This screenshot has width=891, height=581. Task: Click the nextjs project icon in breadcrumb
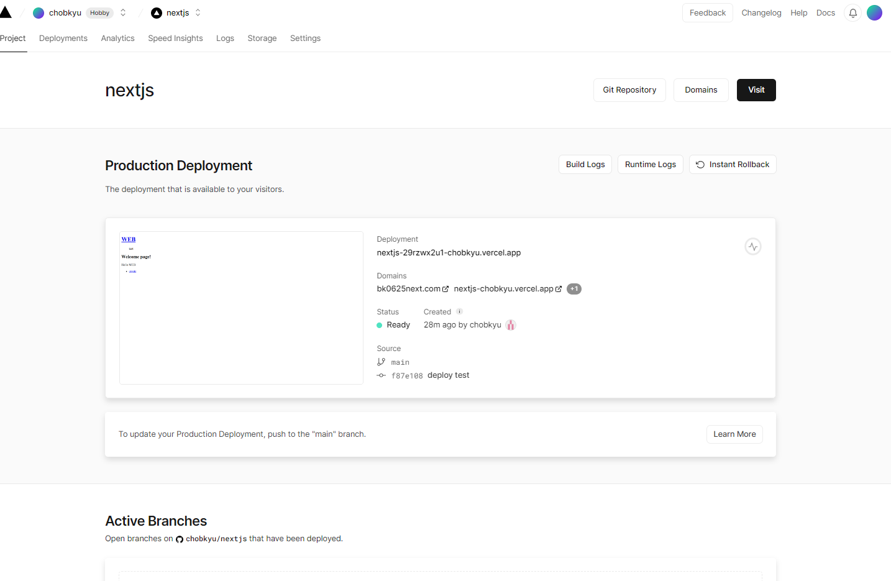coord(157,13)
